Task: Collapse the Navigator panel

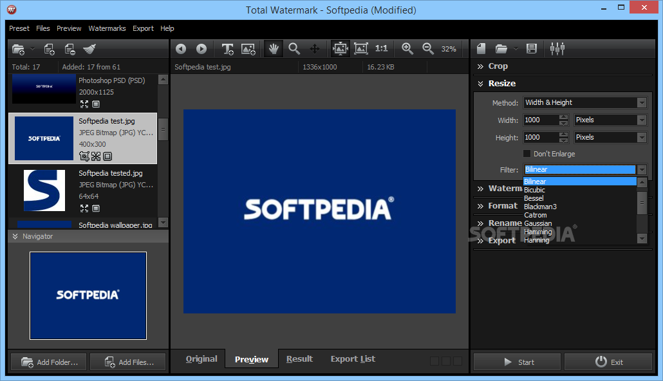Action: (15, 236)
